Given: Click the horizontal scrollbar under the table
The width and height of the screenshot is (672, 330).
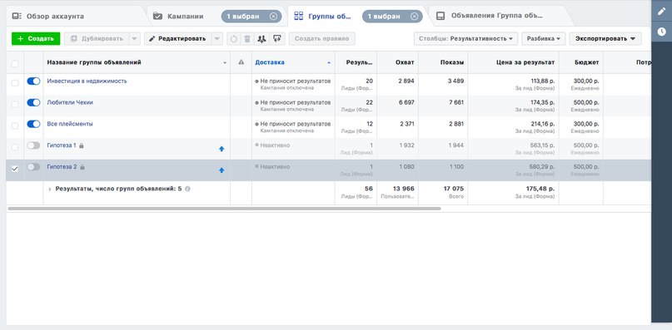Looking at the screenshot, I should click(x=224, y=209).
